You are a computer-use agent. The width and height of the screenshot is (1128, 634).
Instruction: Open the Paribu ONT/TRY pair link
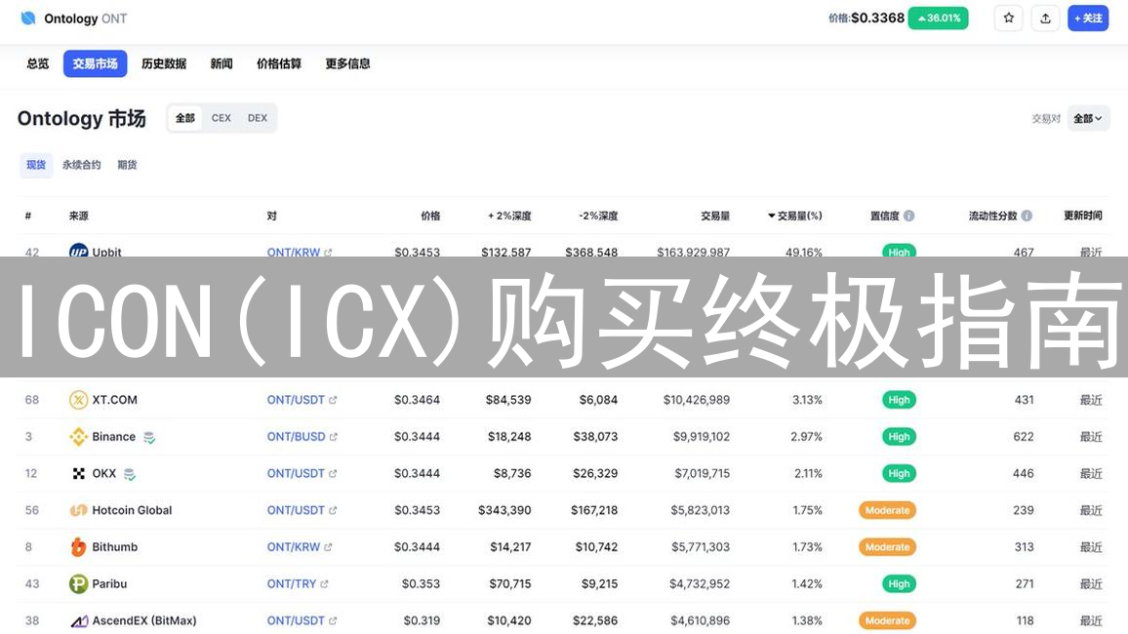[x=292, y=583]
